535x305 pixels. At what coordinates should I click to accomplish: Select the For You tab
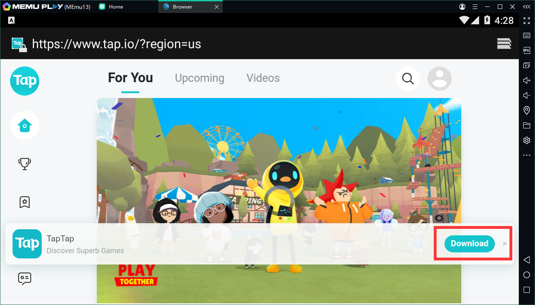tap(130, 78)
